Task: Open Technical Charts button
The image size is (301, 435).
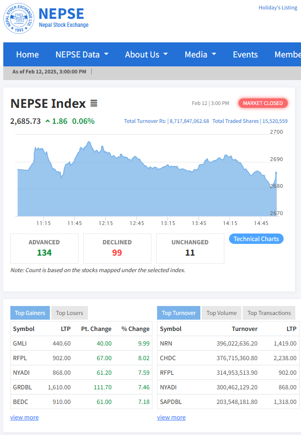Action: click(x=256, y=239)
